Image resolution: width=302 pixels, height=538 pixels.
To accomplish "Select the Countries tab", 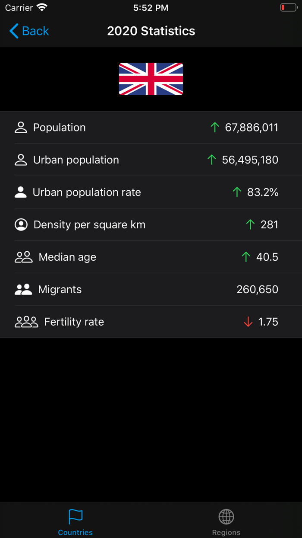I will [75, 521].
